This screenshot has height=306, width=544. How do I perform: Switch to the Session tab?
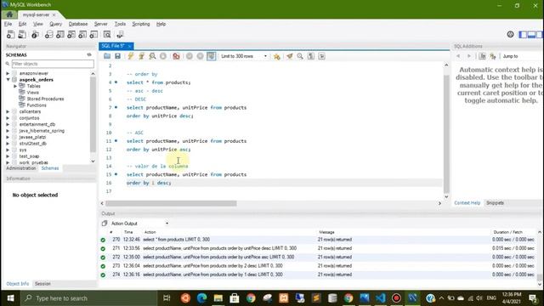(42, 284)
